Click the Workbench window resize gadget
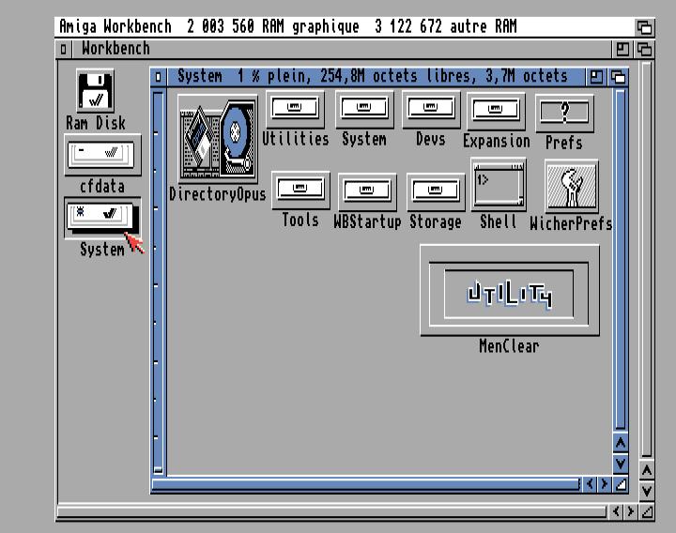The height and width of the screenshot is (533, 676). click(x=647, y=511)
